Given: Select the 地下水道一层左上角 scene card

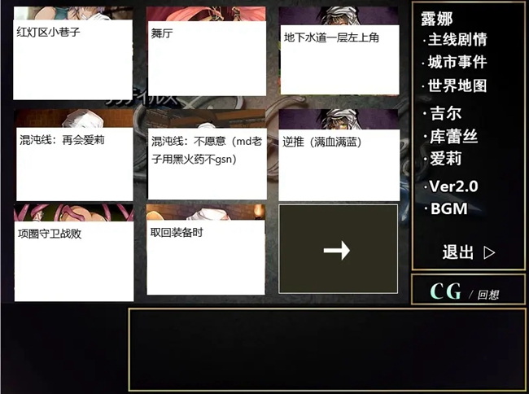Looking at the screenshot, I should [x=339, y=51].
